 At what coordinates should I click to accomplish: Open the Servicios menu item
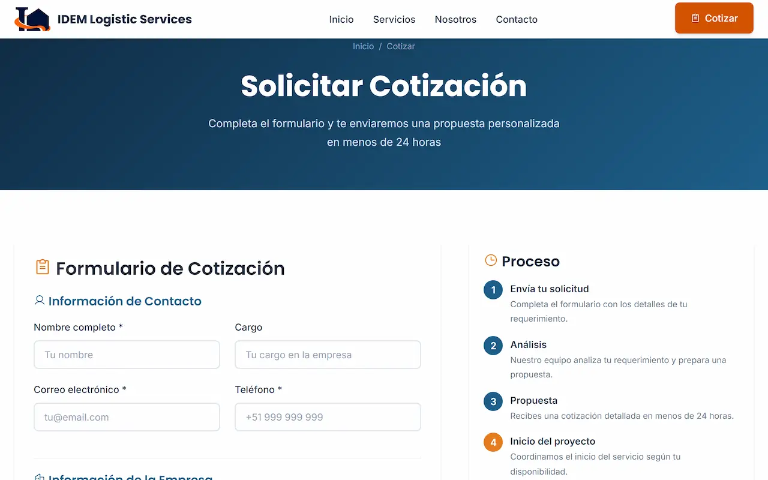point(394,19)
